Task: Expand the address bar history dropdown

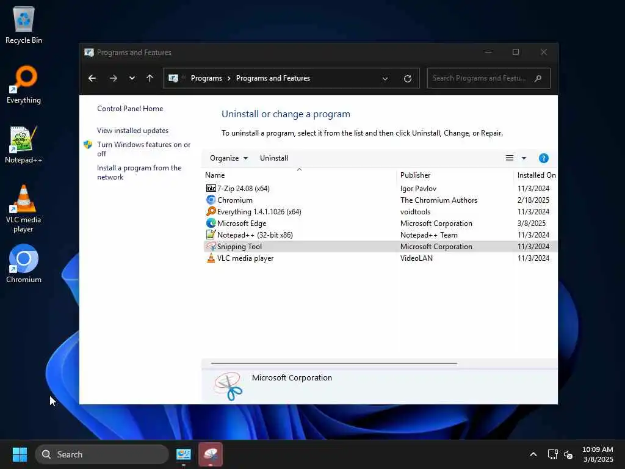Action: tap(385, 79)
